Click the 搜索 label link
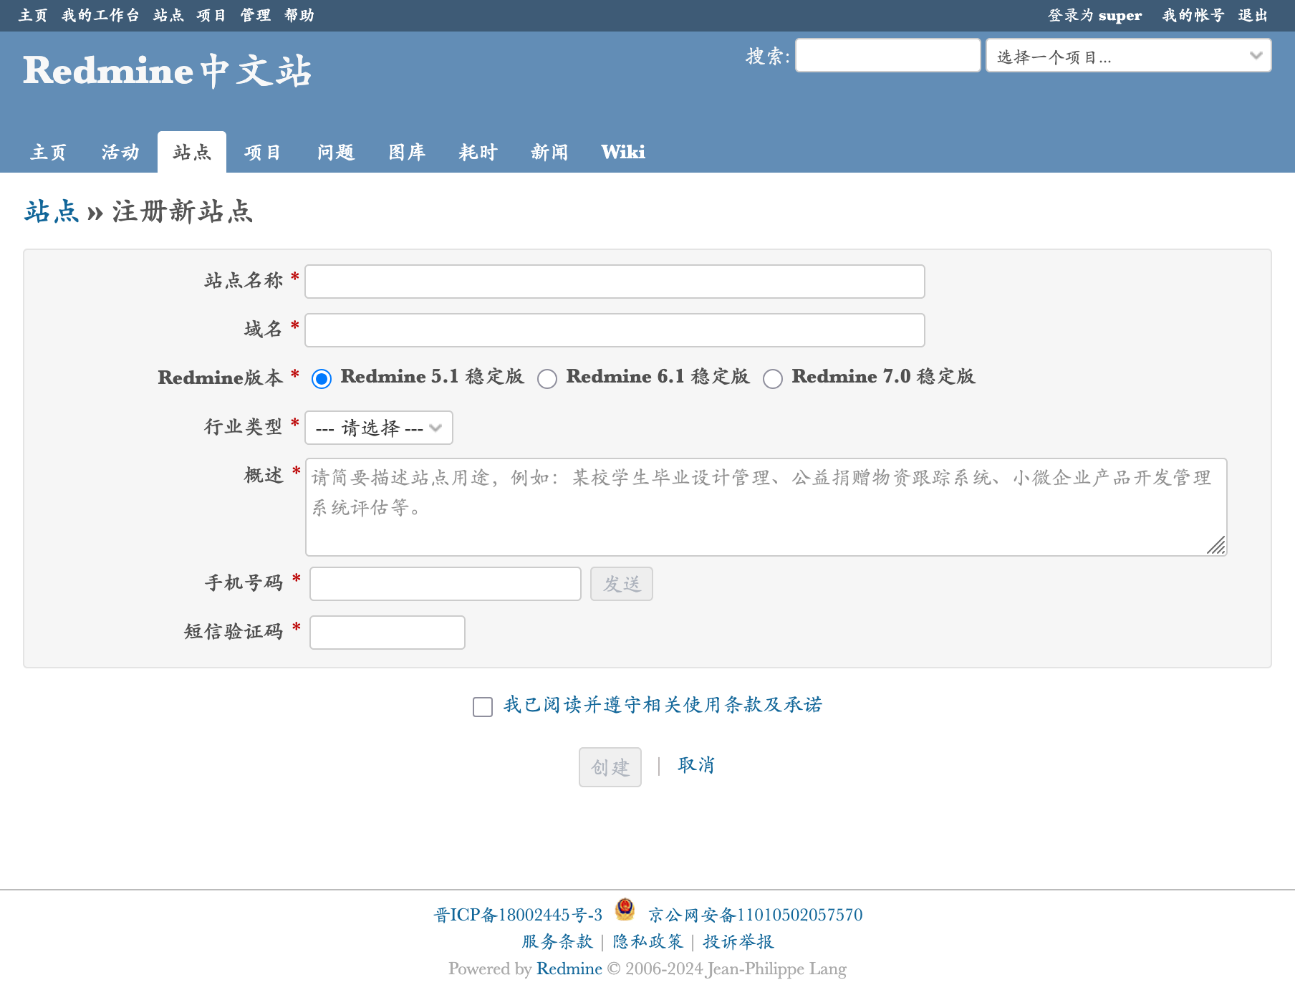This screenshot has height=990, width=1295. (x=765, y=56)
